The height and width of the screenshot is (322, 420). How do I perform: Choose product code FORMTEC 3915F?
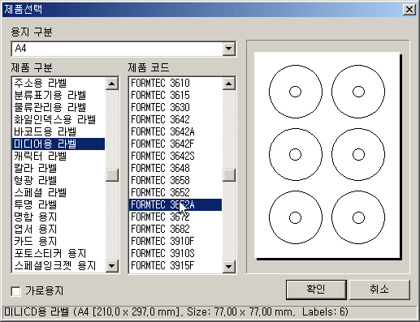pos(175,265)
